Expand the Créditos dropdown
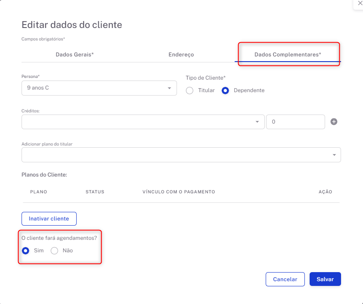The image size is (363, 304). (142, 122)
